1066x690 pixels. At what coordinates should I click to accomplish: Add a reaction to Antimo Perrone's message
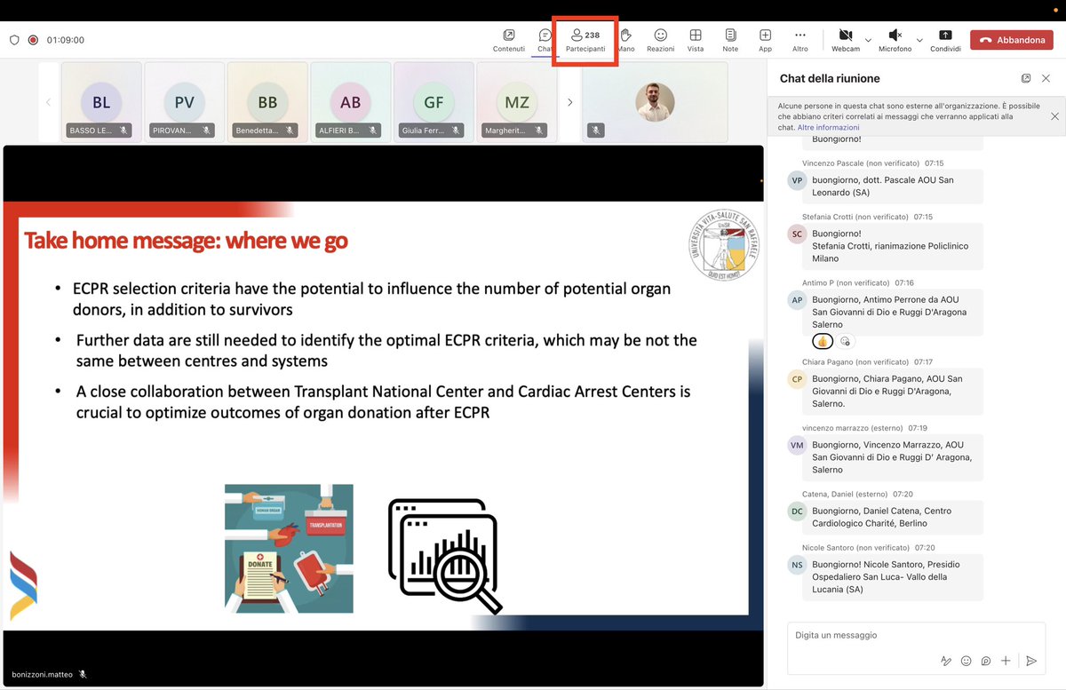tap(845, 341)
